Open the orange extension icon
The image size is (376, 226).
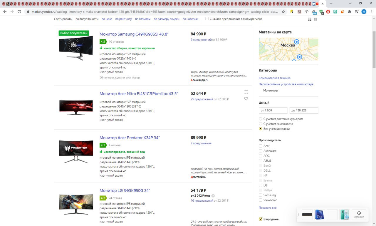(x=343, y=11)
